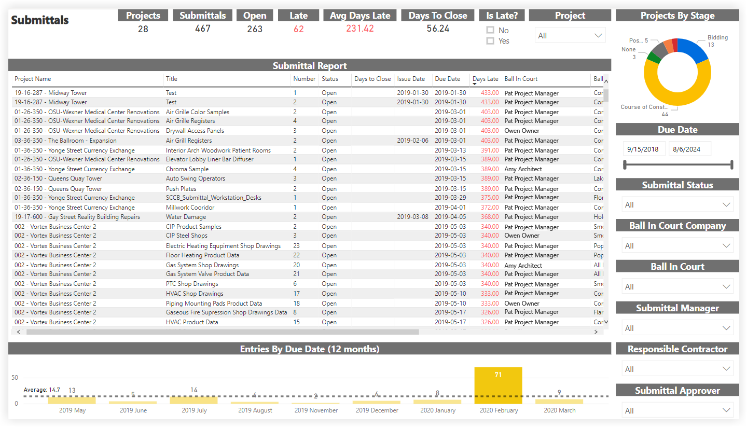This screenshot has height=427, width=747.
Task: Click the 2020 March bar in chart
Action: click(559, 402)
